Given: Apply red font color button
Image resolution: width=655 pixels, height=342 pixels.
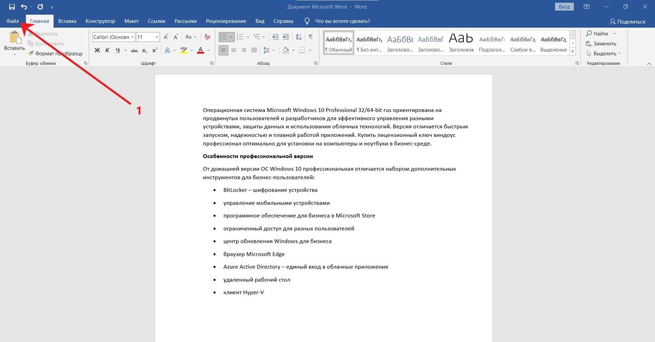Looking at the screenshot, I should pos(201,50).
